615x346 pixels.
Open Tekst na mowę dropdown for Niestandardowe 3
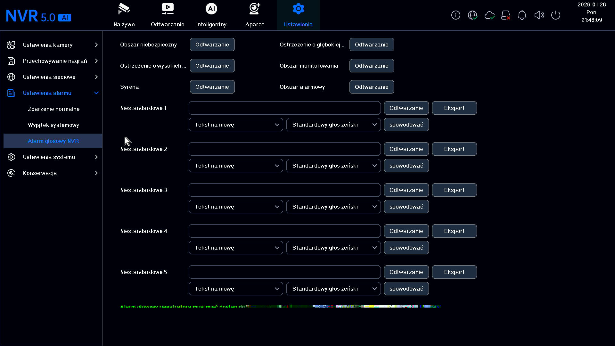click(236, 207)
